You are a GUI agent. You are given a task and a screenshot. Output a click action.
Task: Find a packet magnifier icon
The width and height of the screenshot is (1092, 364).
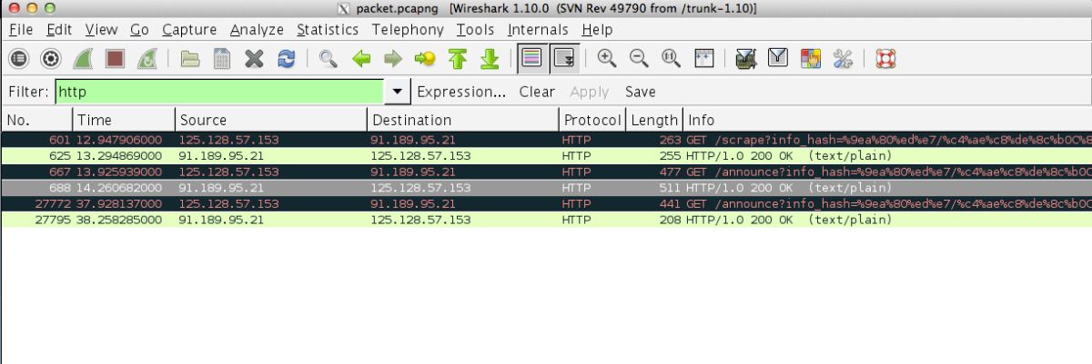coord(329,59)
